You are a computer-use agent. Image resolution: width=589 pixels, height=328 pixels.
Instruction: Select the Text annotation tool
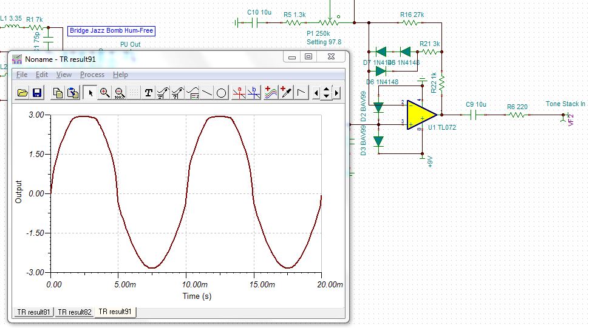coord(148,93)
